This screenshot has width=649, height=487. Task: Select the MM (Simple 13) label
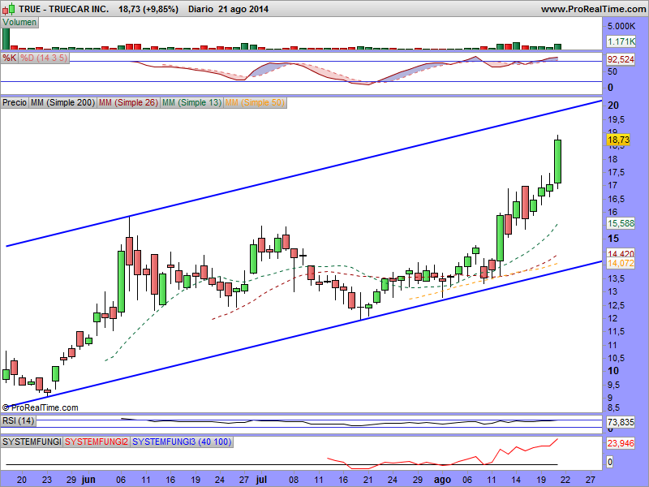tap(191, 102)
